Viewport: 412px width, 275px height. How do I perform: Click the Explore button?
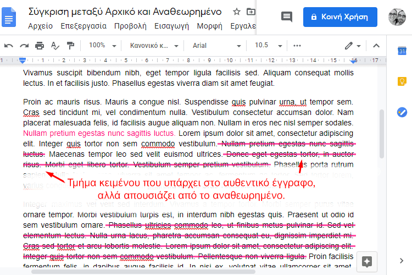click(367, 262)
